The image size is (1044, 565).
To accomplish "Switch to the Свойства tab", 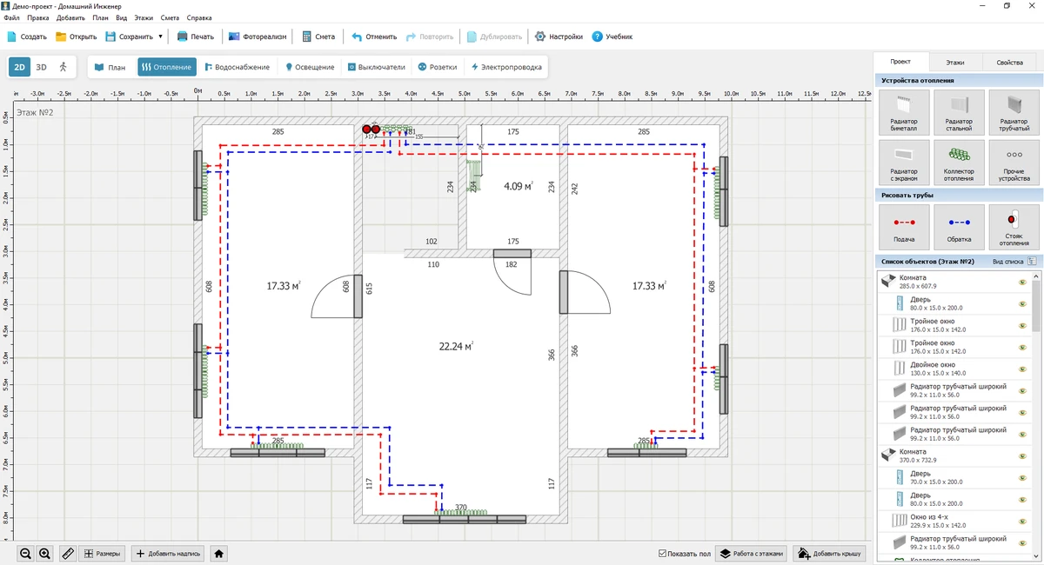I will click(x=1009, y=63).
